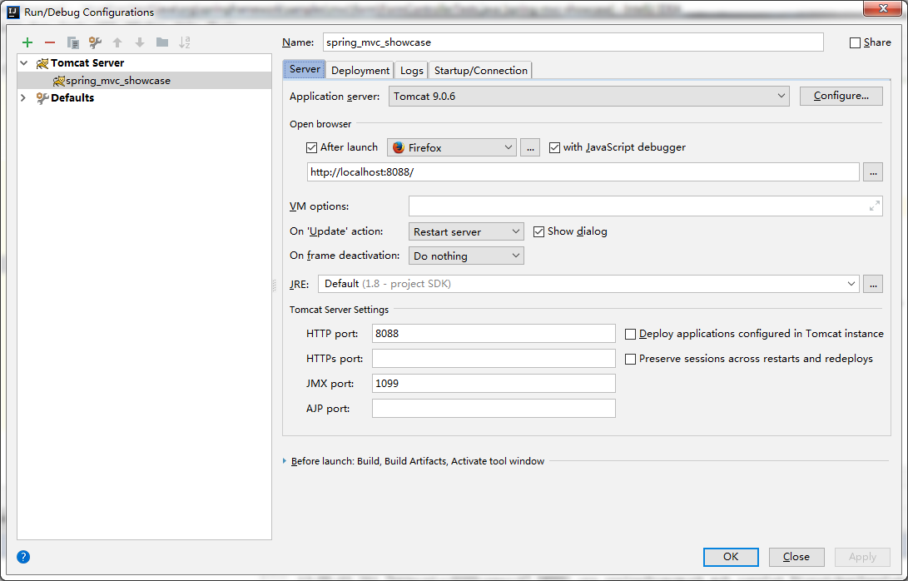
Task: Collapse the Tomcat Server tree node
Action: click(x=24, y=62)
